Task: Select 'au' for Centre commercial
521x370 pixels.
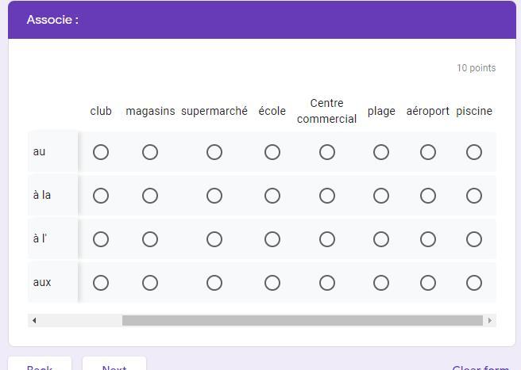Action: (x=327, y=152)
